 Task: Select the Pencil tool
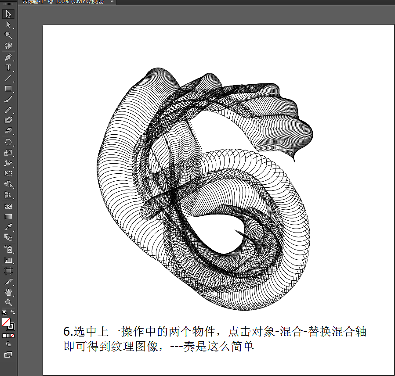click(8, 110)
